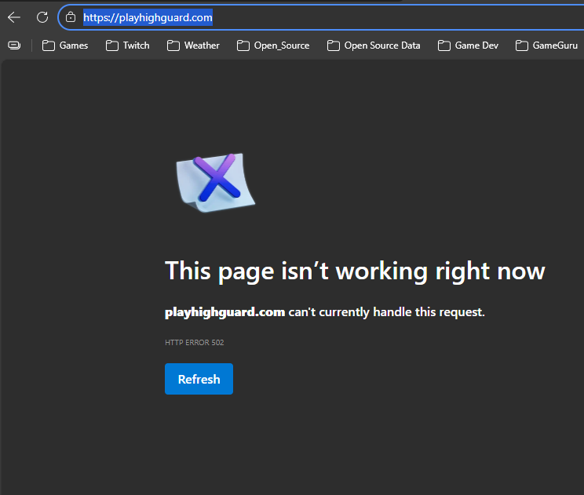Open the Games bookmarks folder
Image resolution: width=584 pixels, height=495 pixels.
[x=65, y=45]
